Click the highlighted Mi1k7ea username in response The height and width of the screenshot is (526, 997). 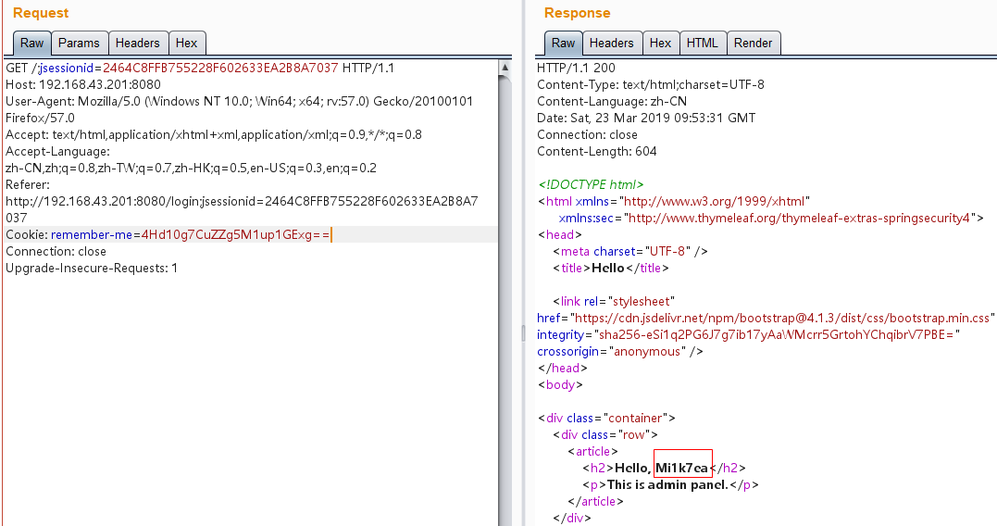pos(682,469)
